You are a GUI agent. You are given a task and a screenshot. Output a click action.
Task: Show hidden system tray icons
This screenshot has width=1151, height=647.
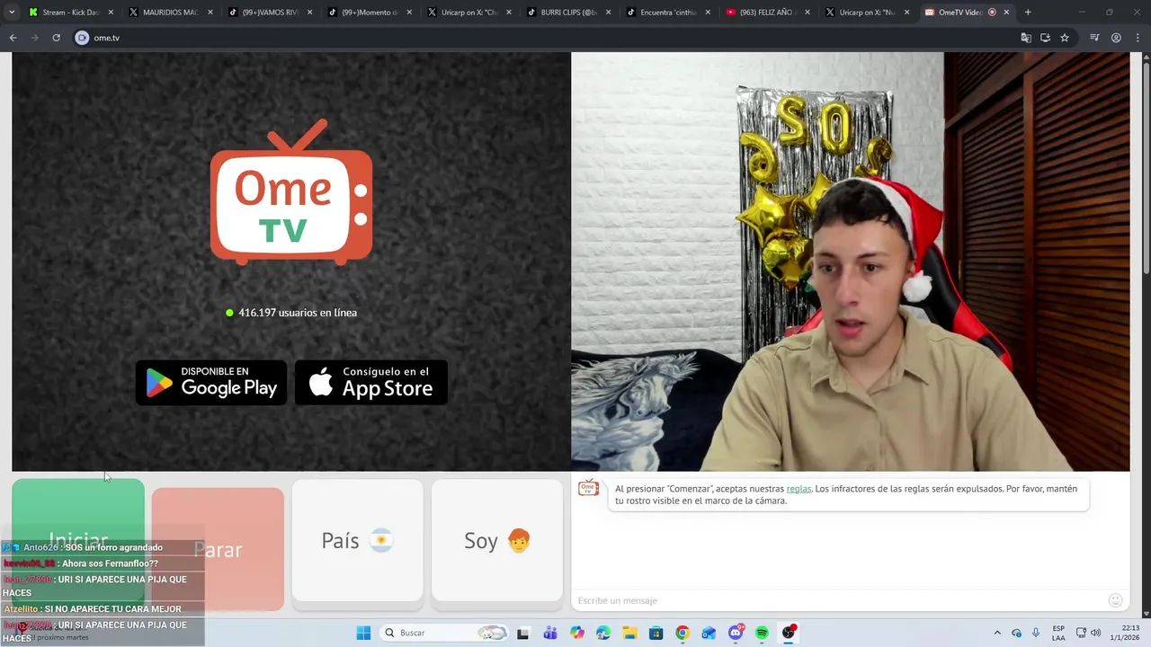(997, 633)
